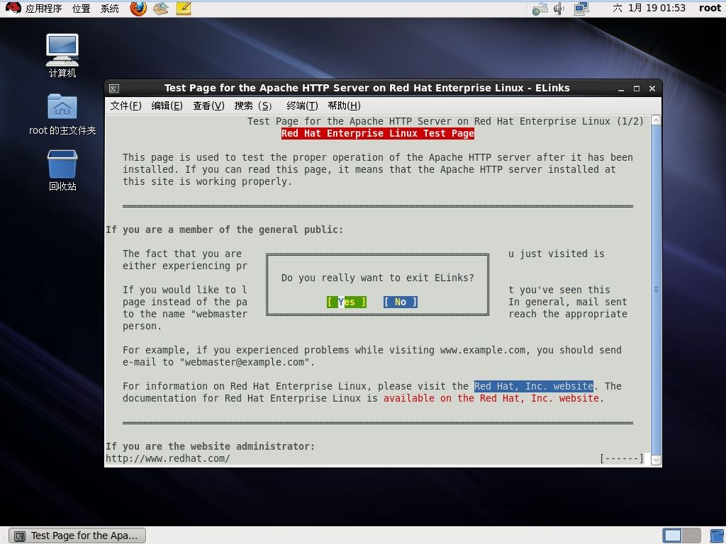Click the Red Hat logo icon in the panel
726x544 pixels.
(13, 8)
